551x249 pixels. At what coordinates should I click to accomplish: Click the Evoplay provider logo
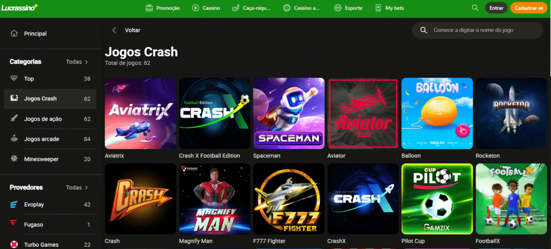click(14, 204)
